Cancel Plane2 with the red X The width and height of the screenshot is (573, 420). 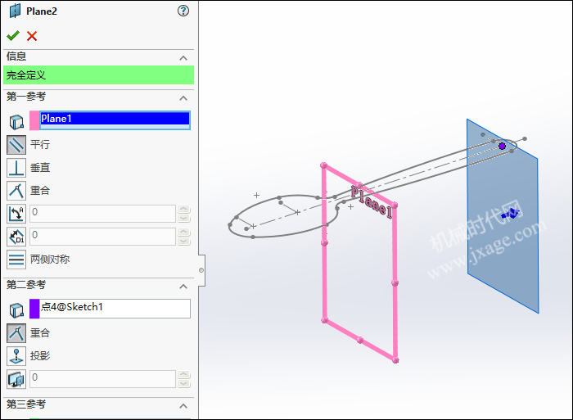click(32, 36)
